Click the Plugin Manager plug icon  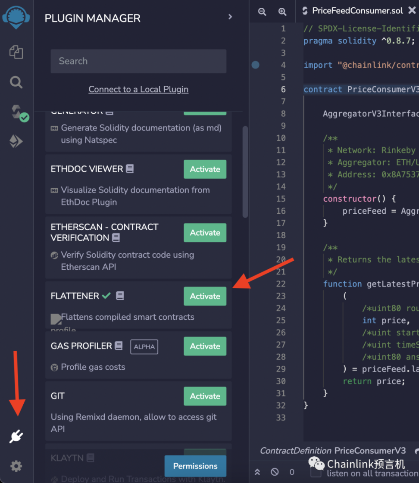tap(16, 436)
